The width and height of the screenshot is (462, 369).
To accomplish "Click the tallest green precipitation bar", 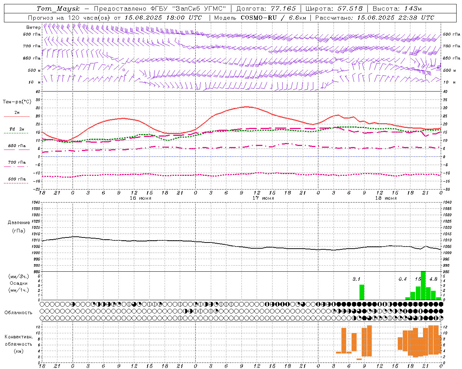I will tap(423, 285).
